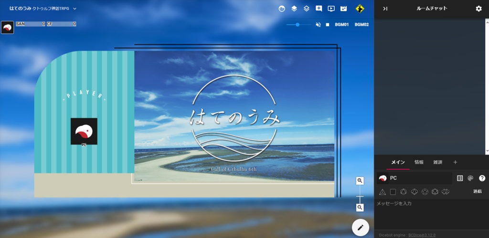Screen dimensions: 489x238
Task: Zoom in on the board with the plus magnifier
Action: tap(360, 181)
